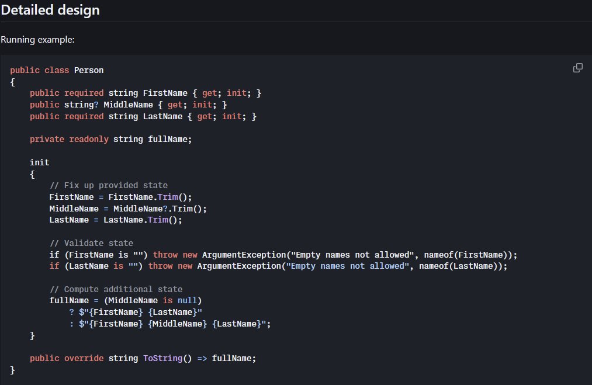Click the FirstName property declaration line
This screenshot has width=592, height=385.
coord(146,93)
